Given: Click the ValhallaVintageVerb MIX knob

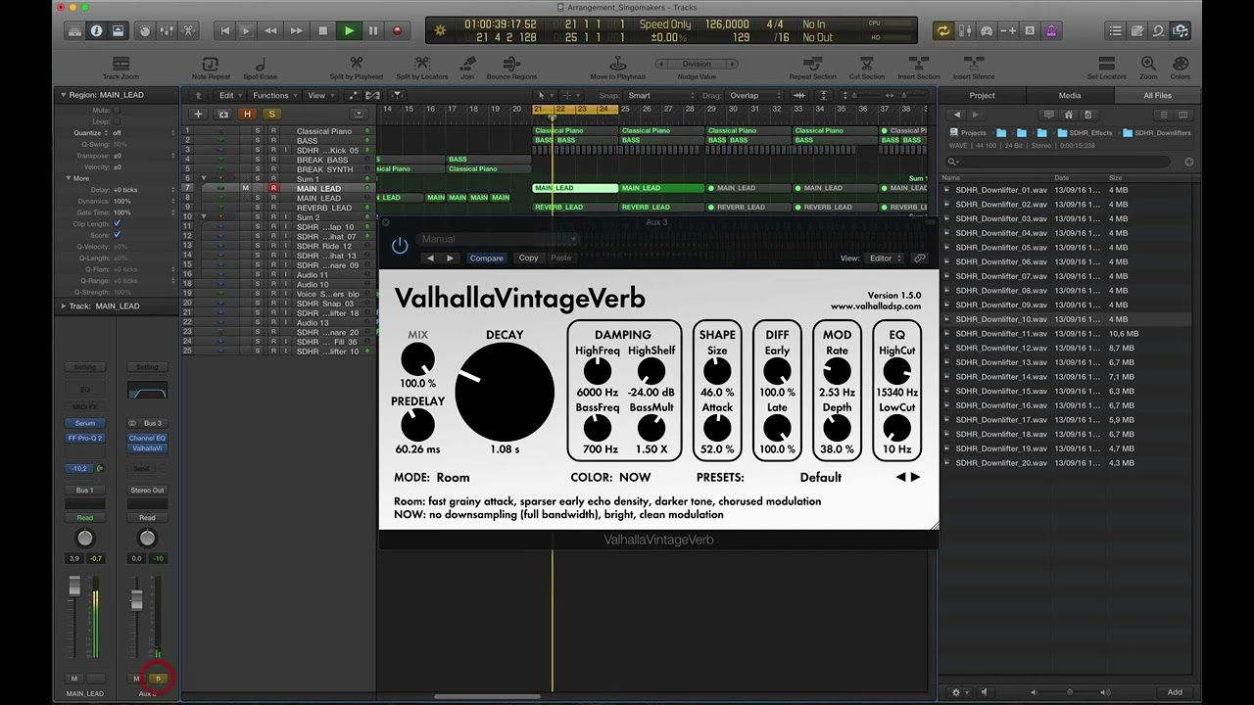Looking at the screenshot, I should point(417,358).
